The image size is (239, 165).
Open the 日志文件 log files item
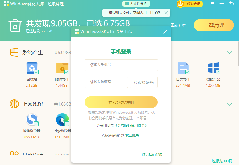coord(184,68)
